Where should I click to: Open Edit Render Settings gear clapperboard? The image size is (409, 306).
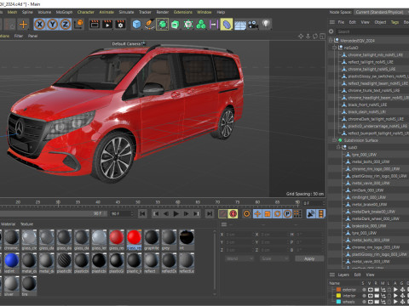[x=120, y=25]
